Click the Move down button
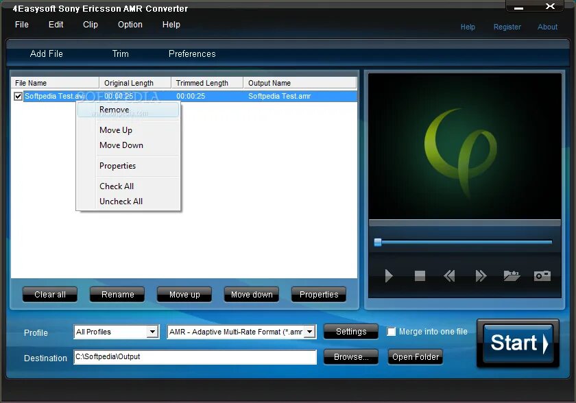This screenshot has height=403, width=576. click(252, 294)
